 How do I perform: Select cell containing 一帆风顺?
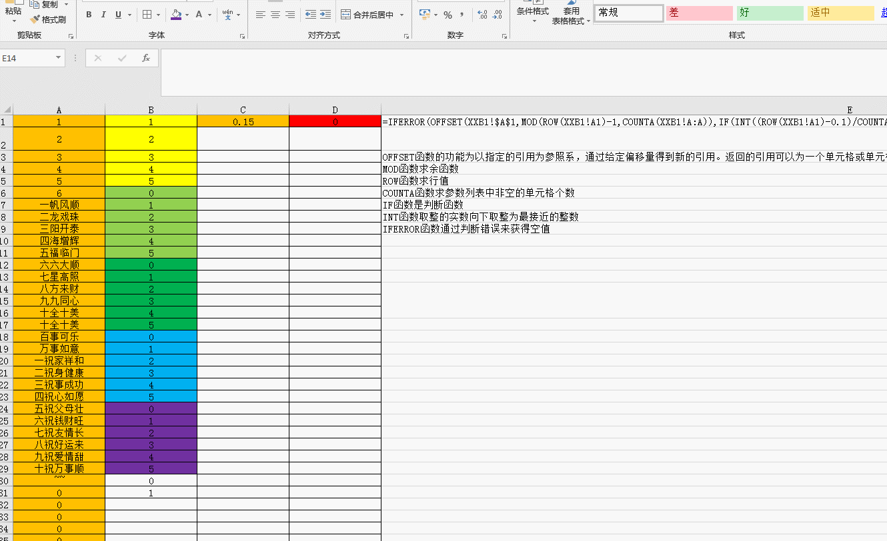pyautogui.click(x=59, y=205)
